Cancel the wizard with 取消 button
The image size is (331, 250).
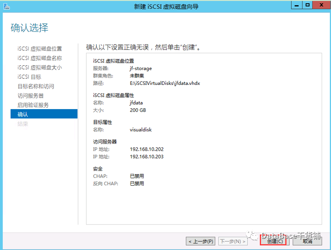(307, 241)
